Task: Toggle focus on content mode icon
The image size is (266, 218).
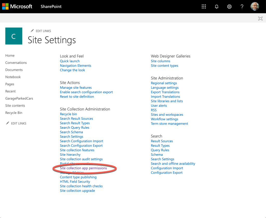Action: coord(260,18)
